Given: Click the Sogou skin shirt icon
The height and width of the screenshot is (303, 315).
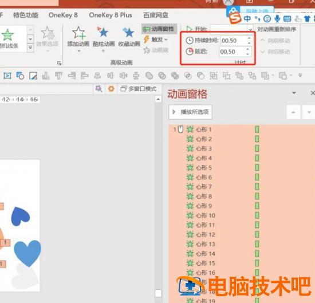Looking at the screenshot, I should 307,19.
